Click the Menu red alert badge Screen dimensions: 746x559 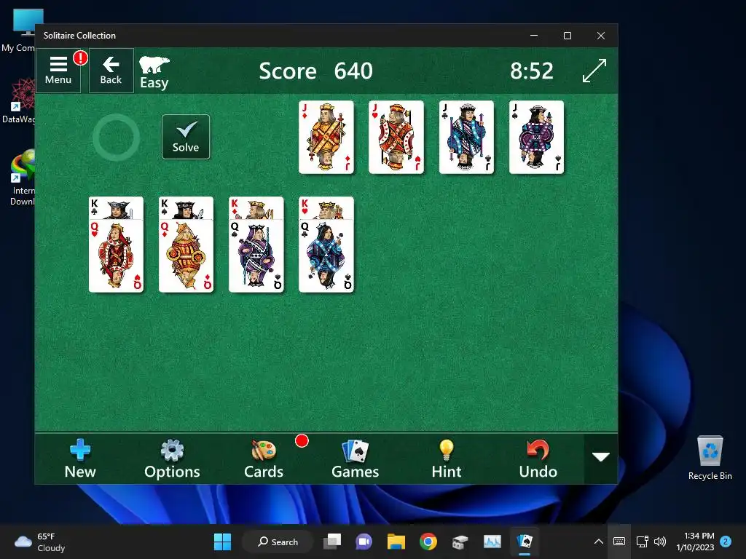tap(80, 58)
